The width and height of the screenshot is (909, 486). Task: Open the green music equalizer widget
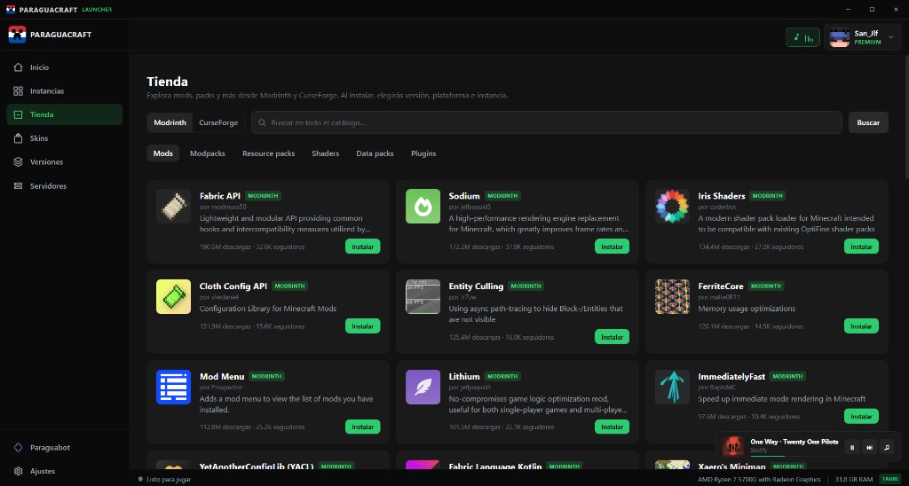coord(802,37)
